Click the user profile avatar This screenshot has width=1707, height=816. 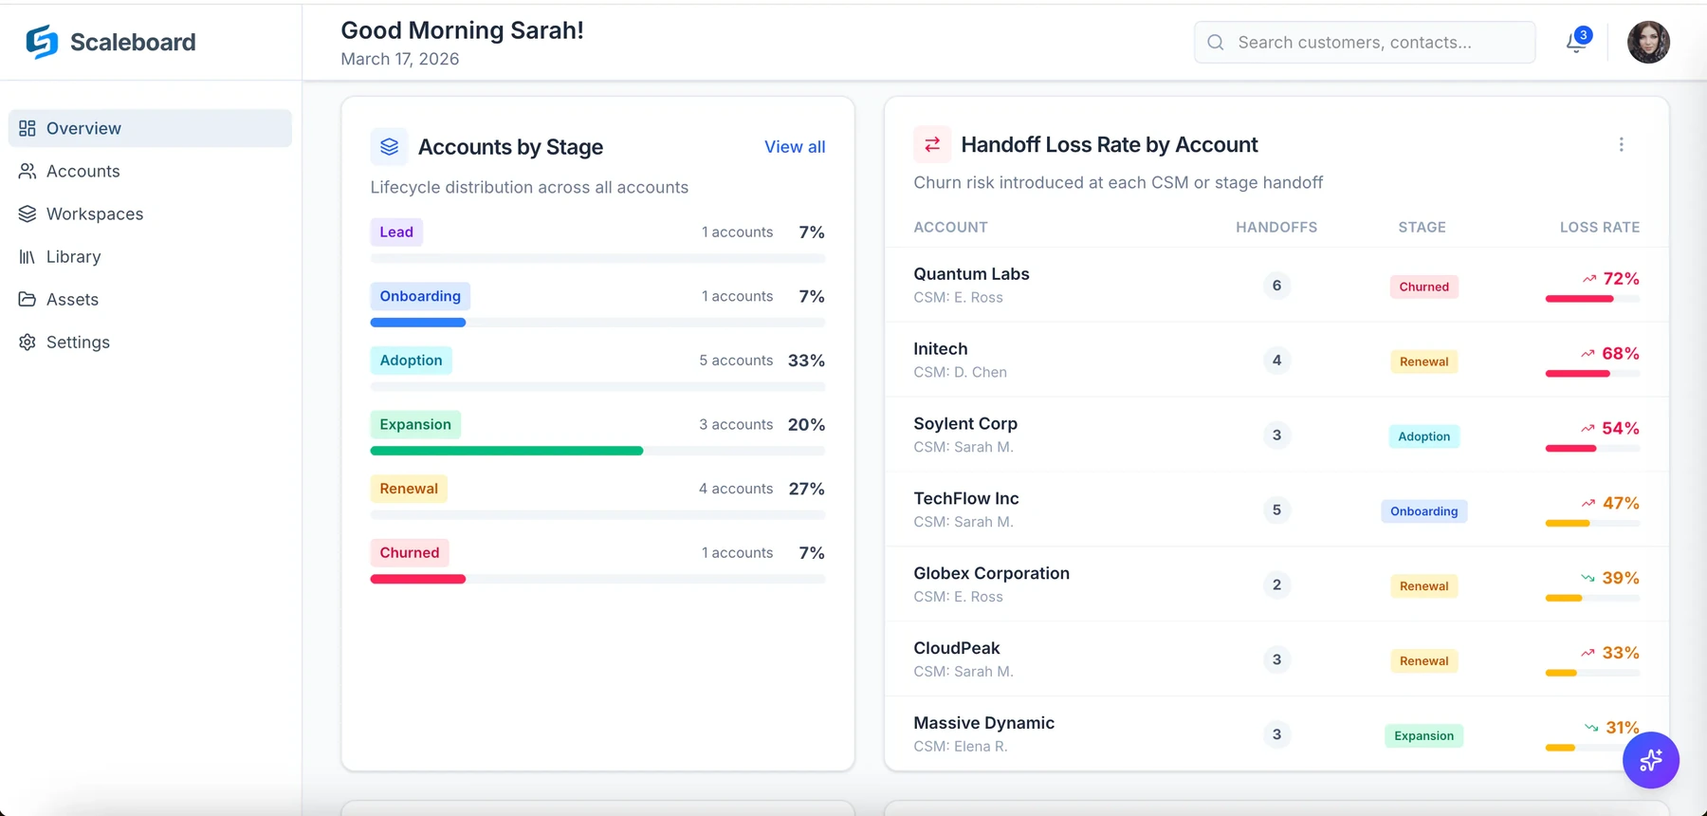coord(1648,43)
